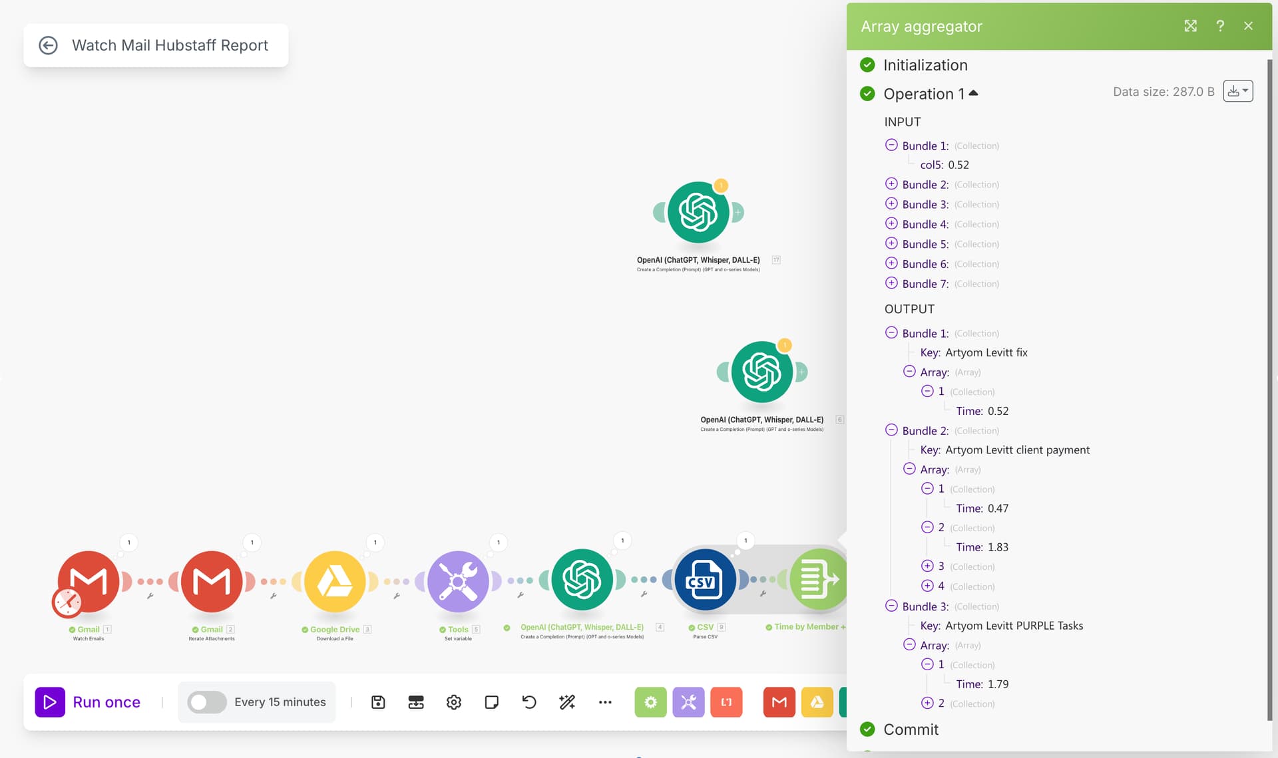The image size is (1278, 758).
Task: Open the Gmail Iterate Attachments module
Action: pyautogui.click(x=212, y=582)
